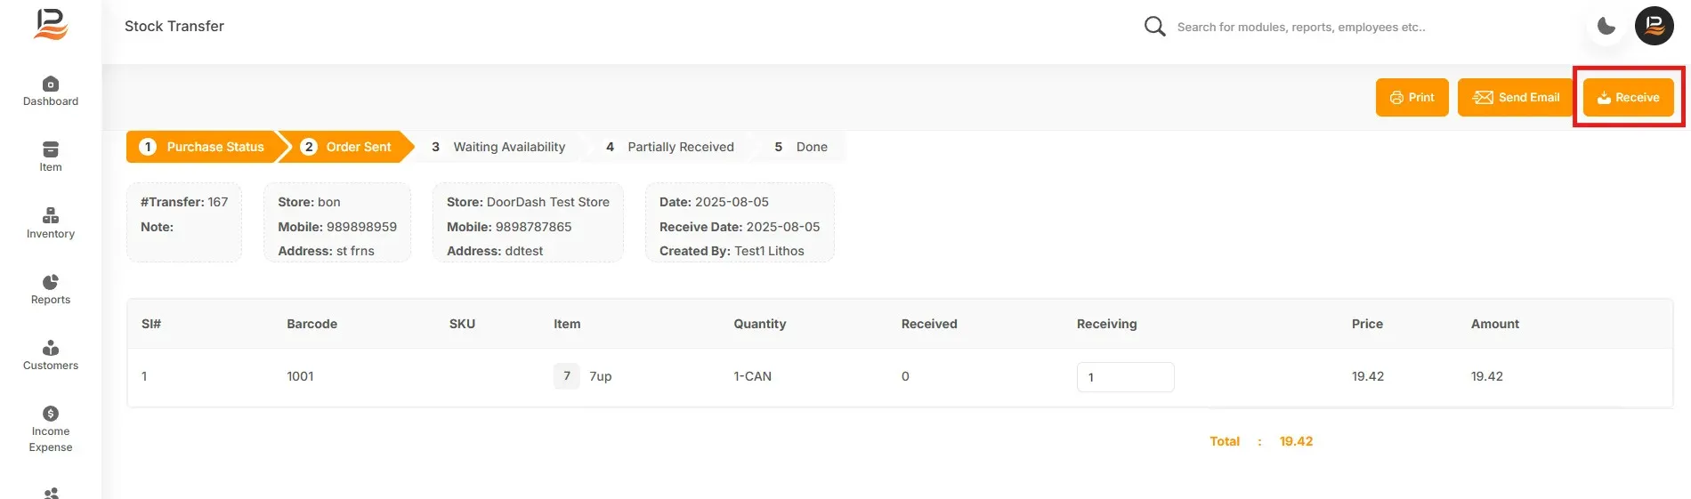The height and width of the screenshot is (499, 1691).
Task: Select the Order Sent step
Action: pyautogui.click(x=347, y=147)
